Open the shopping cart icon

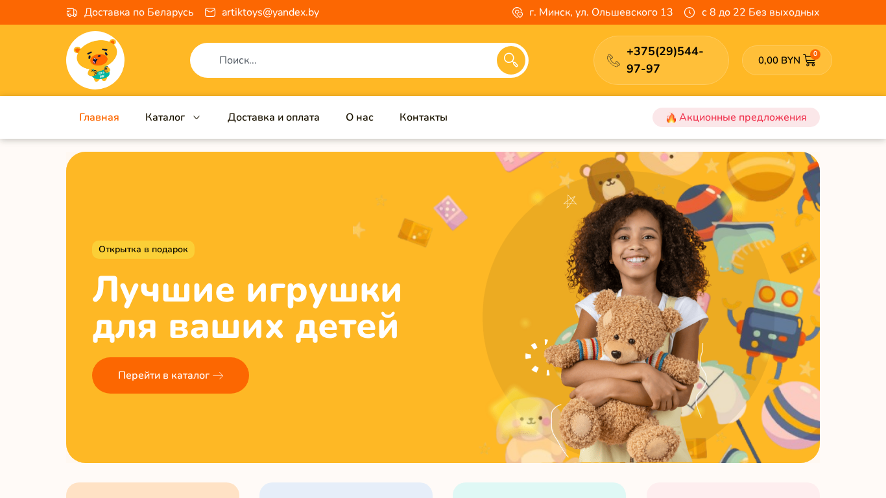pyautogui.click(x=809, y=60)
